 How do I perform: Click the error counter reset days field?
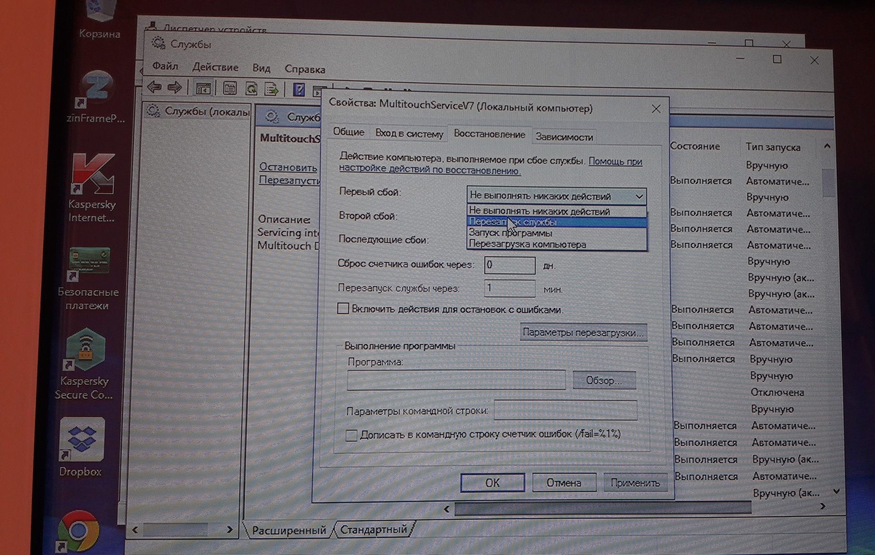(510, 265)
